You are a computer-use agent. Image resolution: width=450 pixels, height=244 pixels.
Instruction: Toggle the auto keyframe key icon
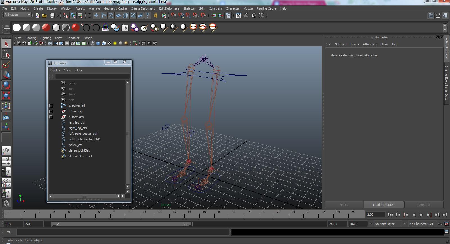click(x=440, y=224)
